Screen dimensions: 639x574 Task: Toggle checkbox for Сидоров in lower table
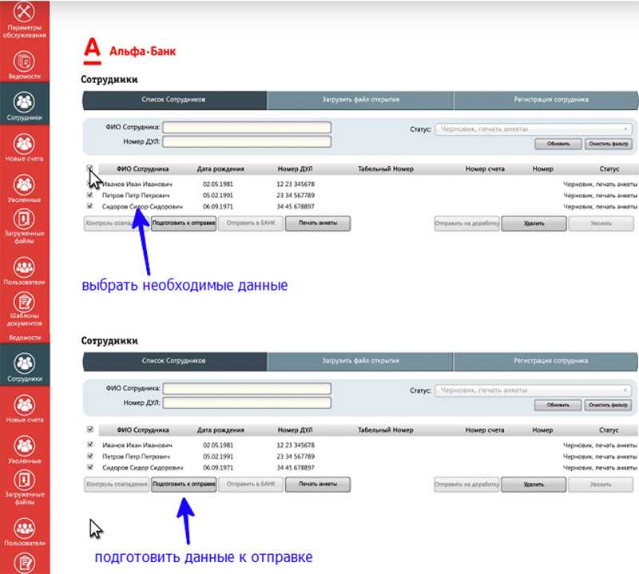(90, 467)
